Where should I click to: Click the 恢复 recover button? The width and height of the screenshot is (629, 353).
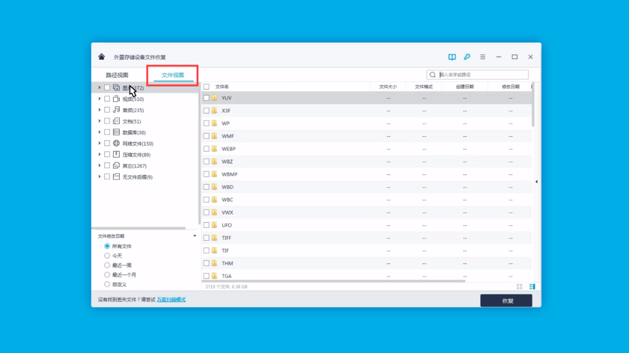[506, 300]
